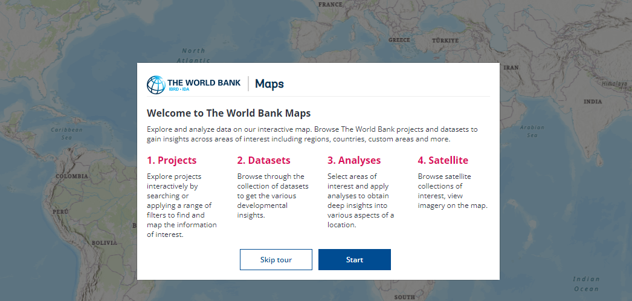Click the TÜRKIYE label on the map
This screenshot has width=632, height=301.
click(445, 40)
